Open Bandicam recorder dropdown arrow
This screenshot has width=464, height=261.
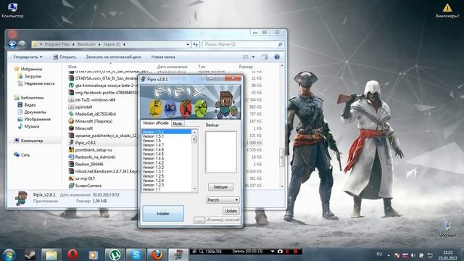273,252
